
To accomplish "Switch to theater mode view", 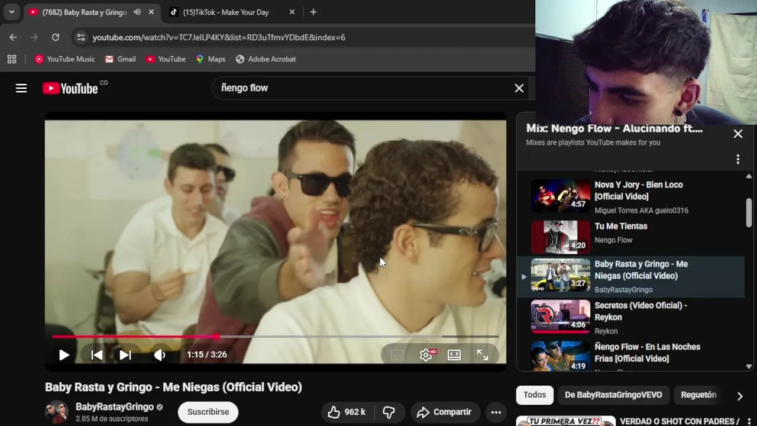I will pos(454,355).
